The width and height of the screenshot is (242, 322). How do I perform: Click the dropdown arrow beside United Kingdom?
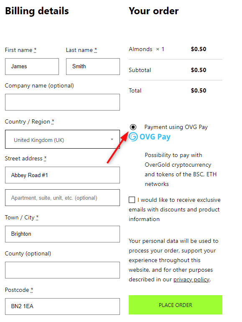112,139
